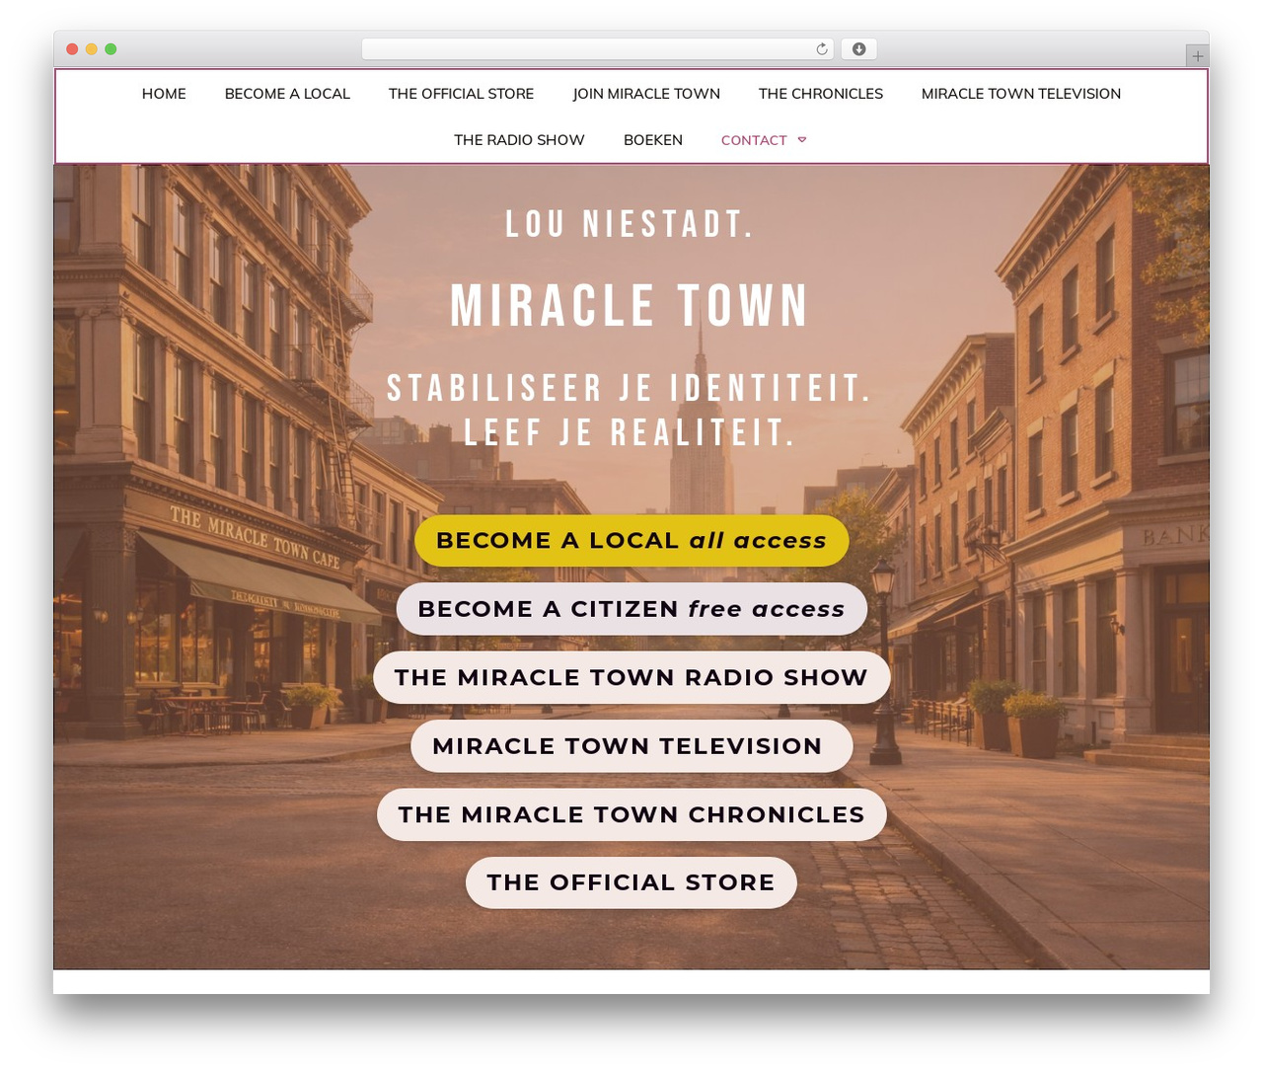Expand the Contact submenu arrow

[x=802, y=140]
